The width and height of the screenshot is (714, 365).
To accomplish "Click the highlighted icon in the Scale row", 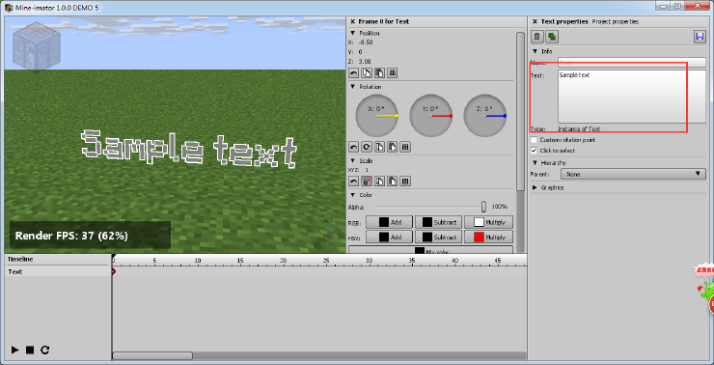I will point(366,182).
